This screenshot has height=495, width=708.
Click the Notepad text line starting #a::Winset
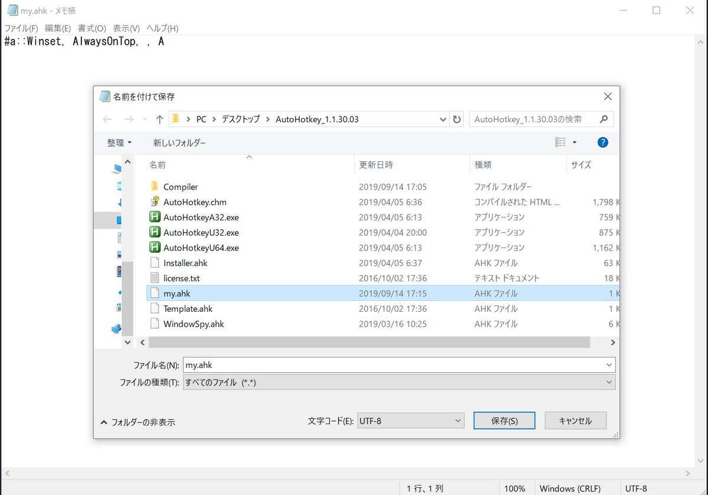coord(84,42)
